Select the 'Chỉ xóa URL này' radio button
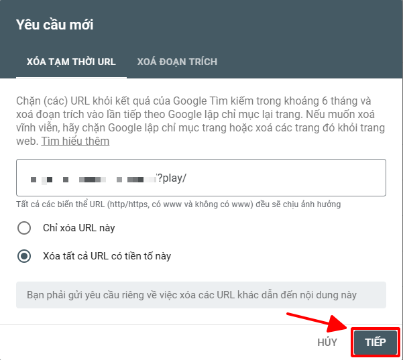 (25, 228)
